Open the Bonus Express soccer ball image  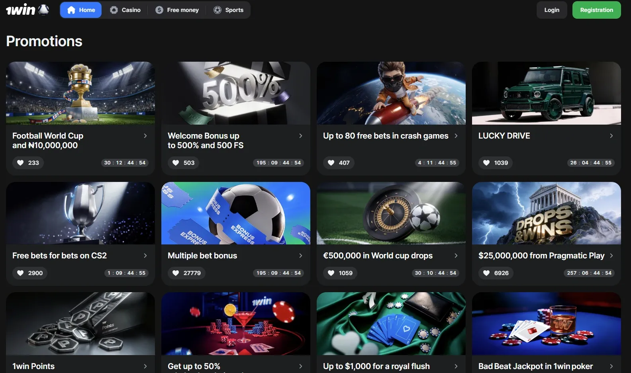(236, 213)
